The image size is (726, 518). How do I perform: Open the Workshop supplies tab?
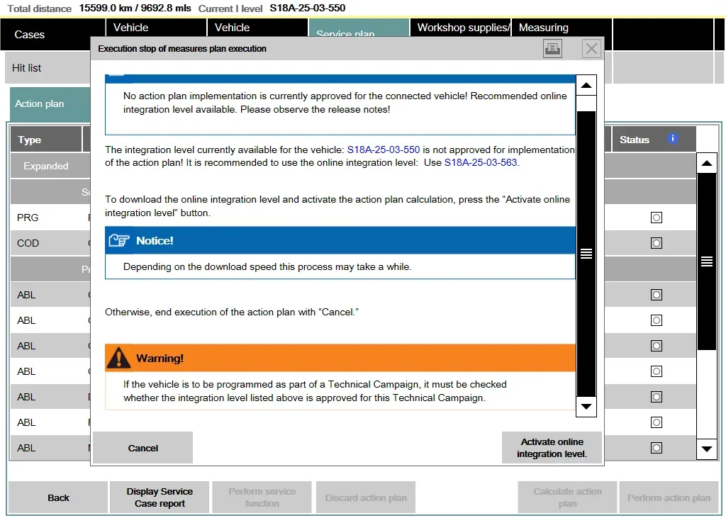461,28
